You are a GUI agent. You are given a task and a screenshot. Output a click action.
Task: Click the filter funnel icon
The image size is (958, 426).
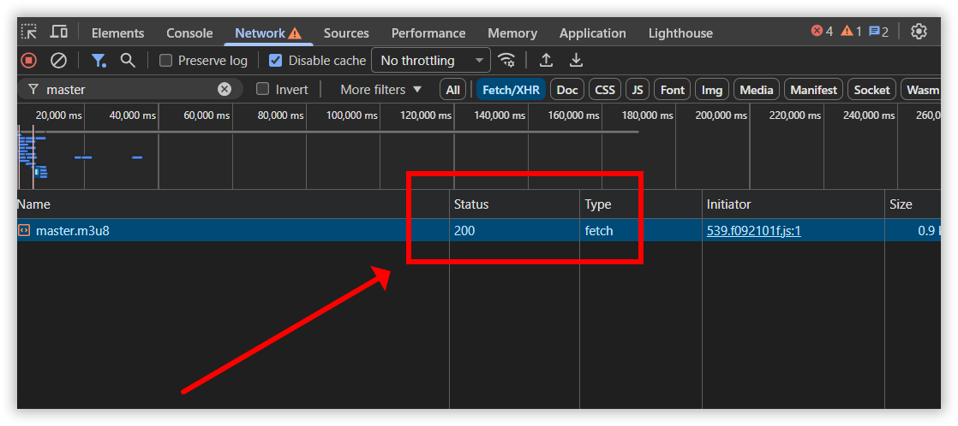pyautogui.click(x=99, y=61)
